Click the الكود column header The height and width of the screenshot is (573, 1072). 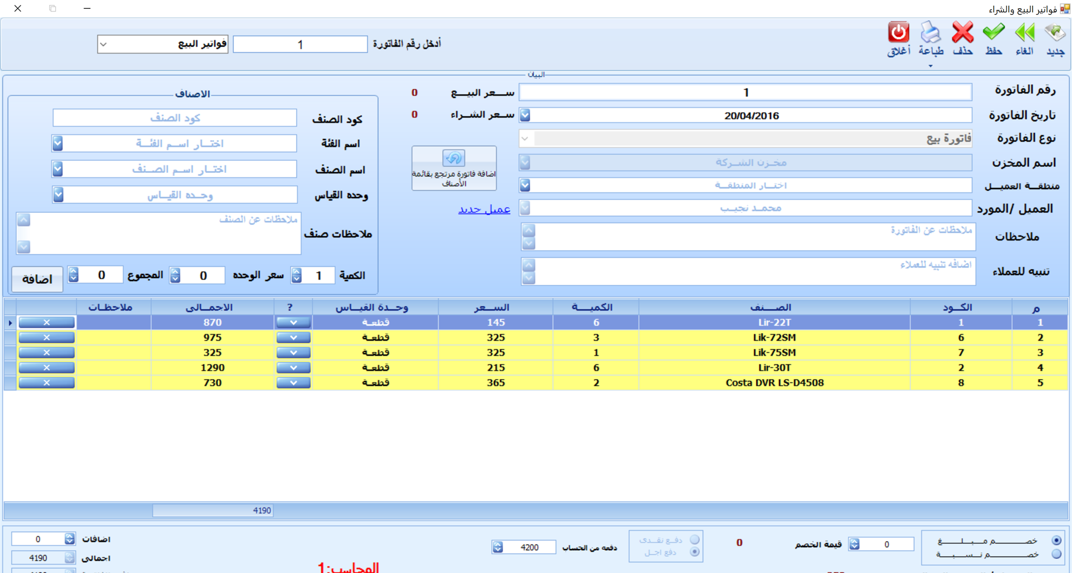click(960, 307)
